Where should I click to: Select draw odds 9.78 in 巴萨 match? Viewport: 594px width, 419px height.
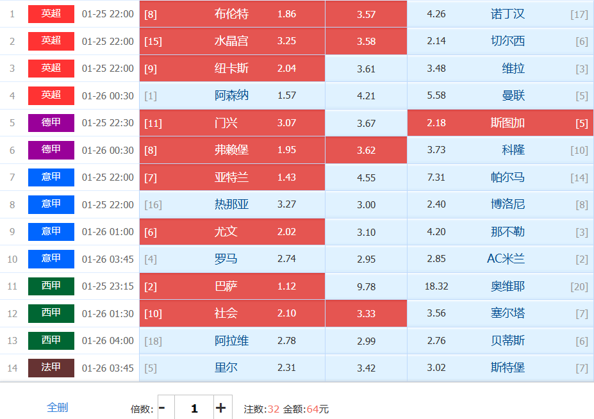click(366, 286)
